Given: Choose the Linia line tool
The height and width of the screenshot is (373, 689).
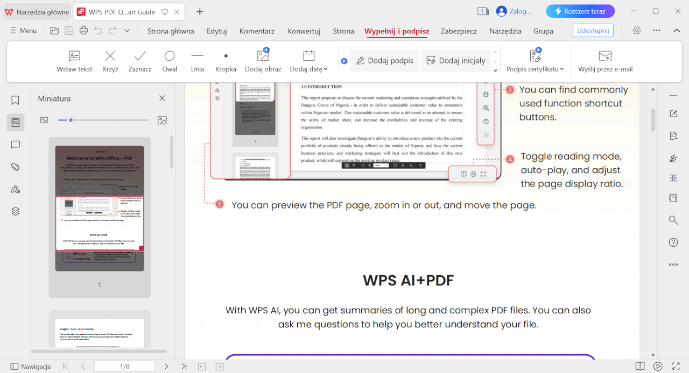Looking at the screenshot, I should pyautogui.click(x=198, y=61).
